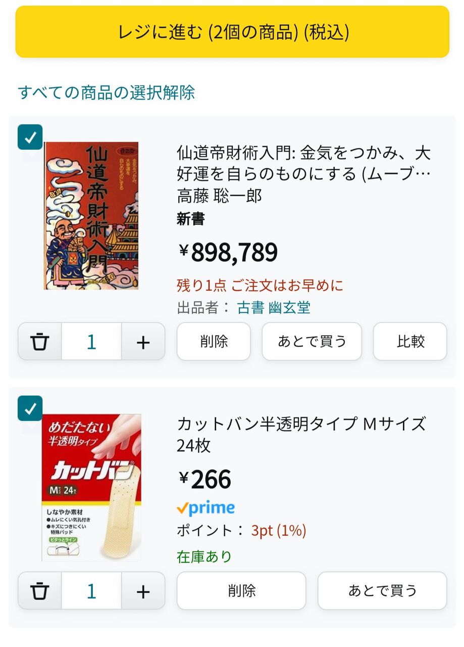464x647 pixels.
Task: Open the 仙道帝財術入門 product title
Action: (x=303, y=163)
